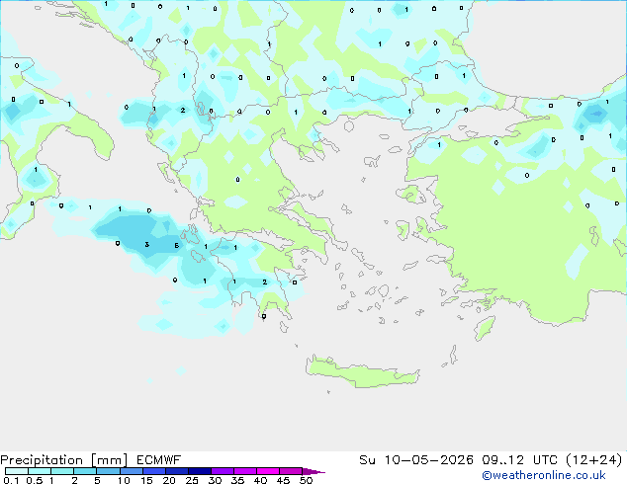Click the legend label '30'

click(x=215, y=480)
